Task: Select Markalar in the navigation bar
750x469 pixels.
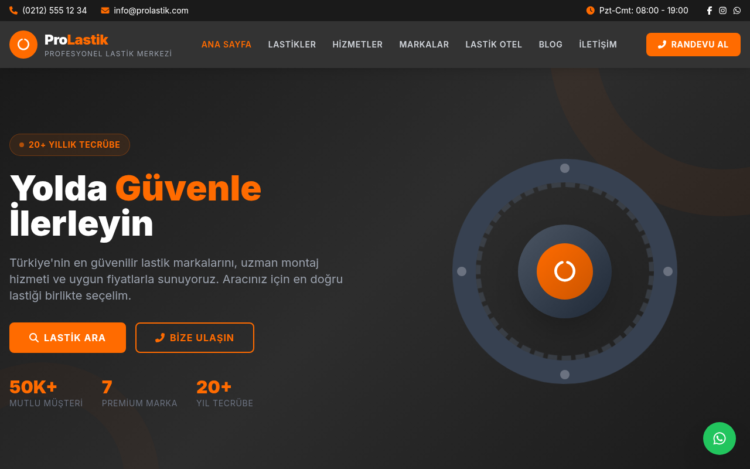Action: [x=424, y=45]
